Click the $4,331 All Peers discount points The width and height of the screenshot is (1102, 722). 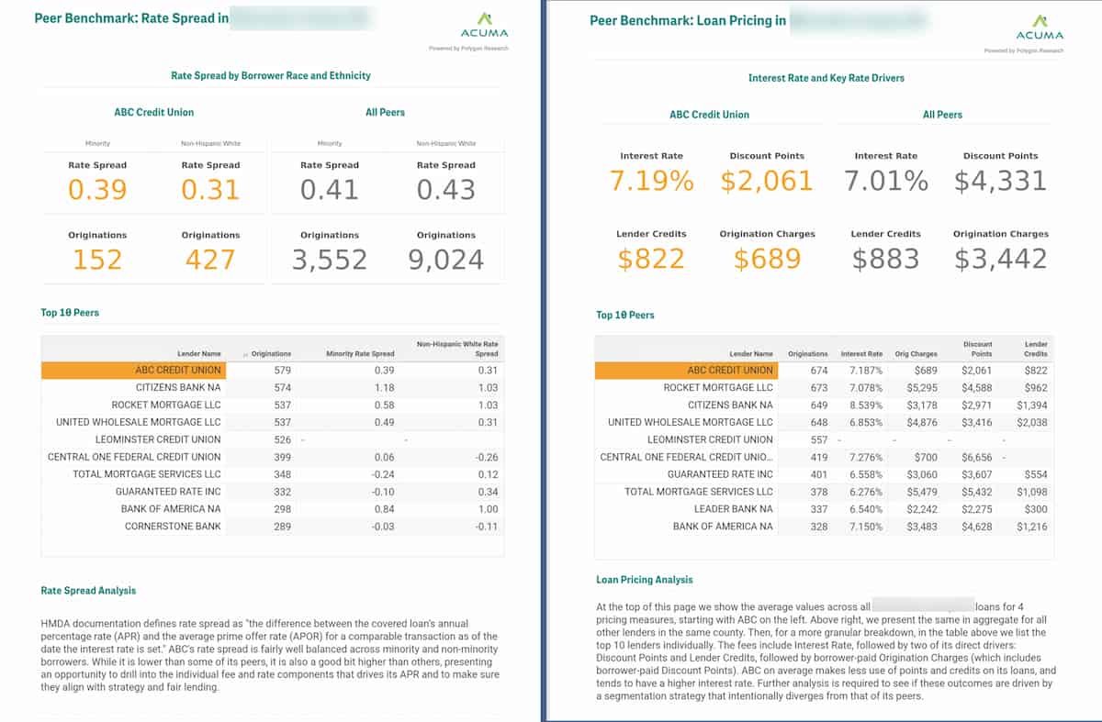(x=1000, y=181)
